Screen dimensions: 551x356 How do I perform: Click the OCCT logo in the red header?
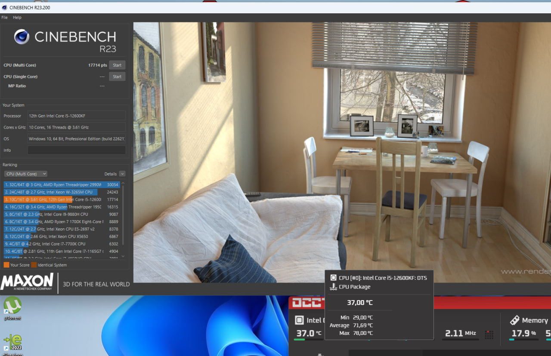pos(307,303)
